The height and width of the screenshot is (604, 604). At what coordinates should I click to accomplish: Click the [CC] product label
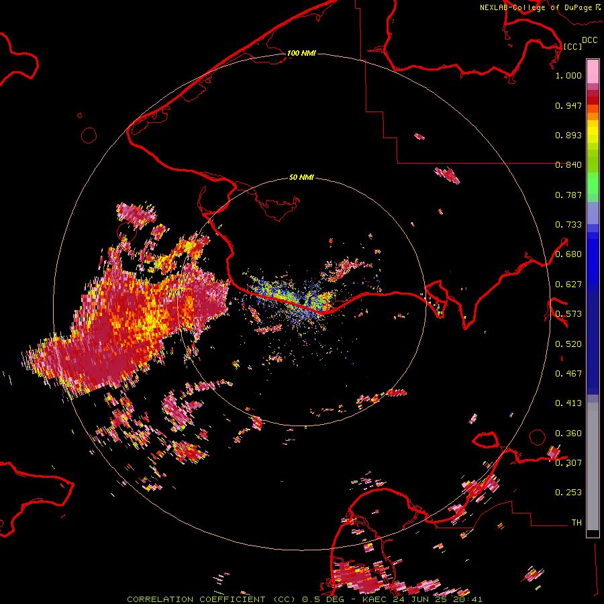click(572, 46)
